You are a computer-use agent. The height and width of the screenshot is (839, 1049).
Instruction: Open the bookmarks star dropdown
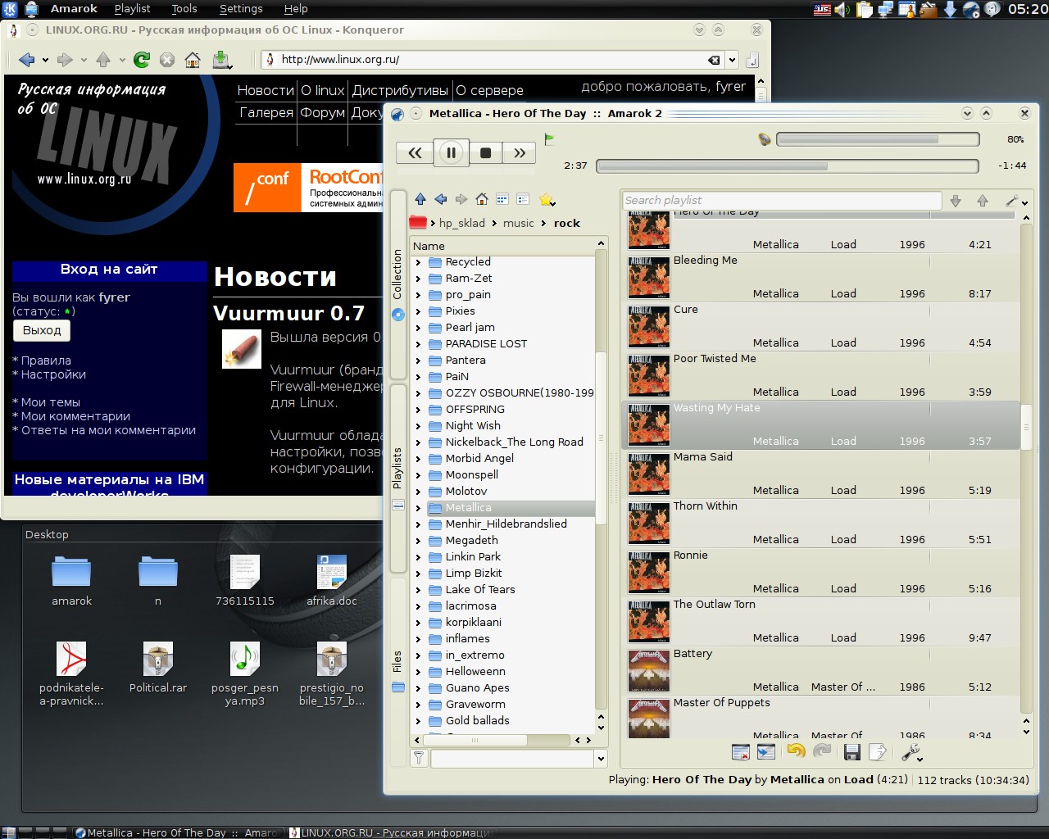[x=548, y=200]
